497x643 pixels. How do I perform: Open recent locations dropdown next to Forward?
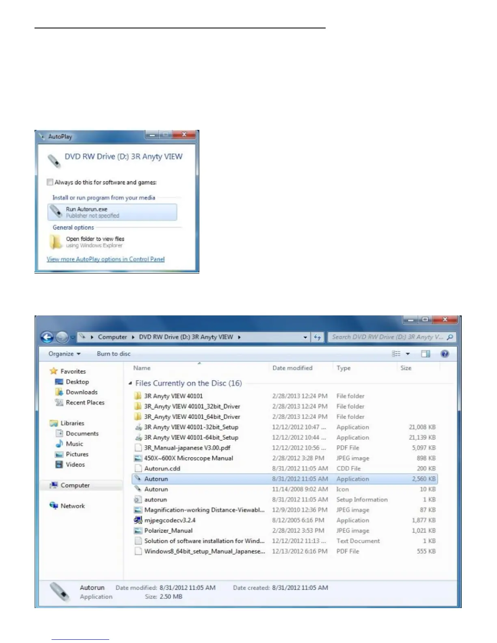point(73,337)
